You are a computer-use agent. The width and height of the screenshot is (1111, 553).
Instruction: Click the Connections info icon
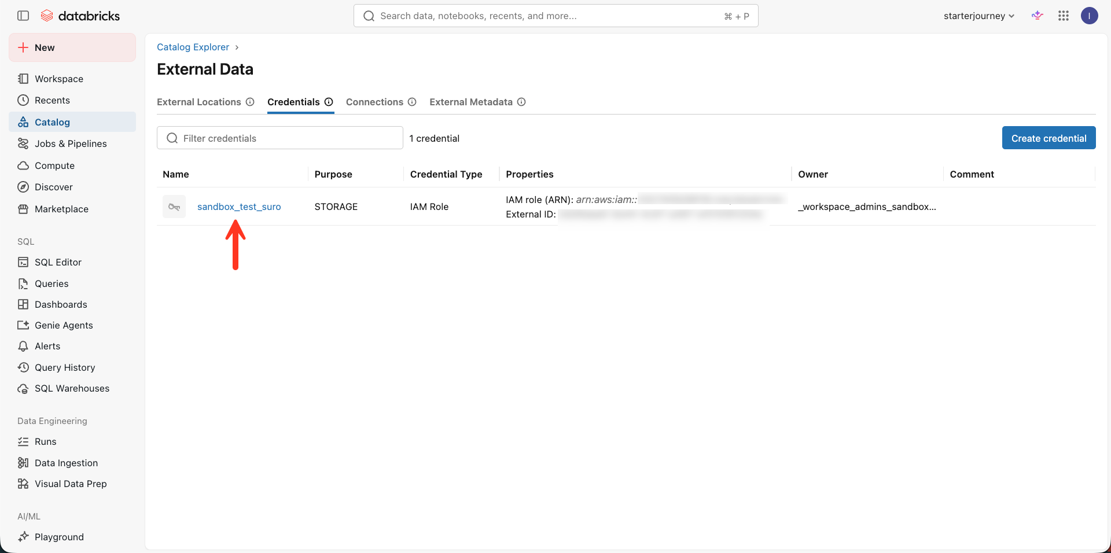click(x=412, y=102)
